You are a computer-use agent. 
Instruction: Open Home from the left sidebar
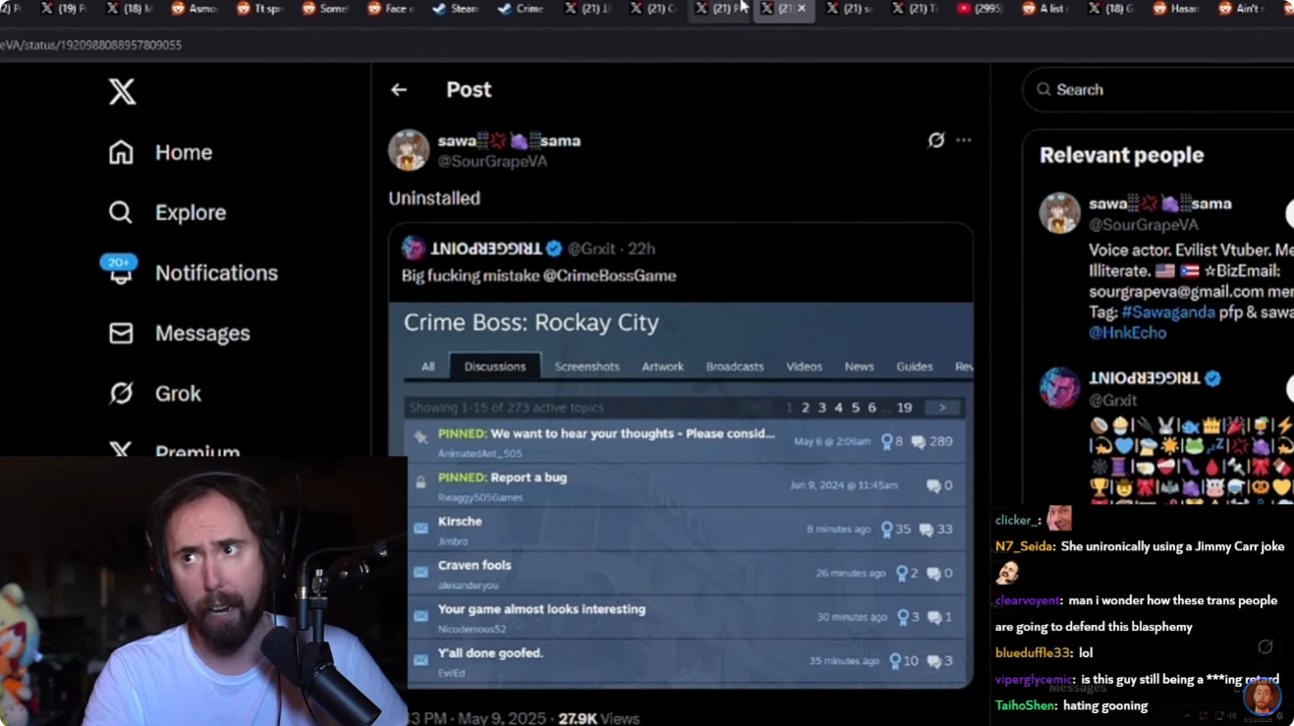[160, 152]
